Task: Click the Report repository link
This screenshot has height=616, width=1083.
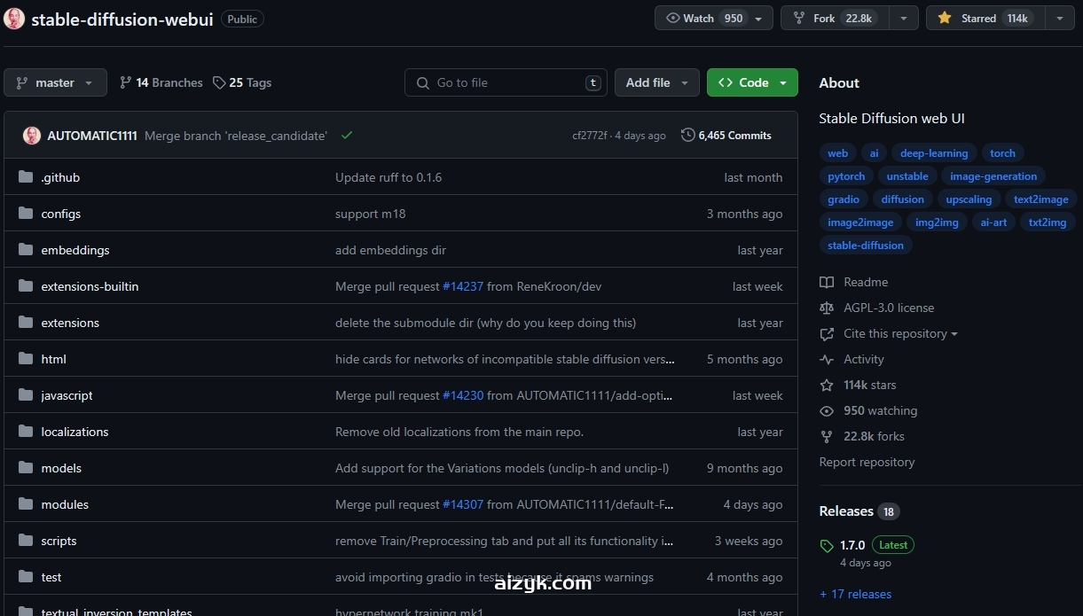Action: point(867,462)
